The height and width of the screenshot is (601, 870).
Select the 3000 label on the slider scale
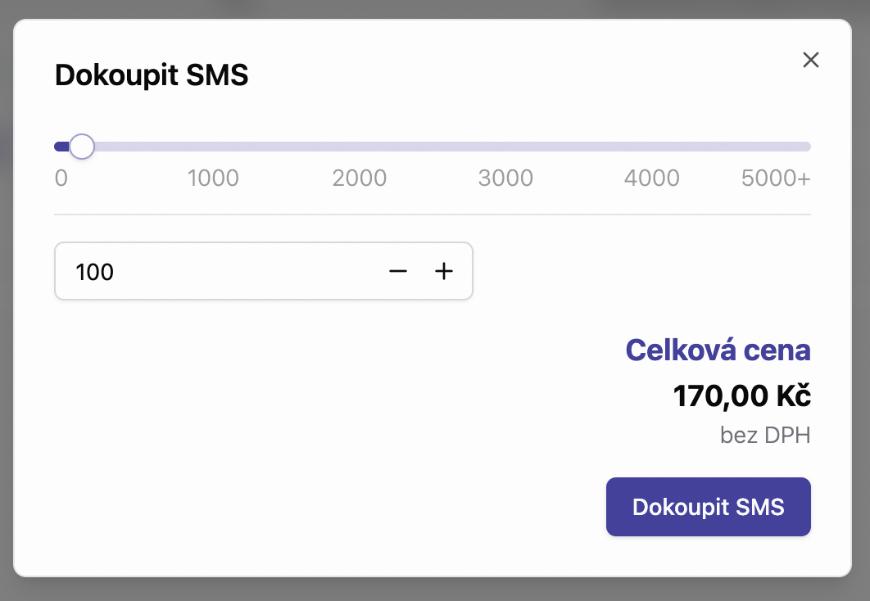click(505, 178)
